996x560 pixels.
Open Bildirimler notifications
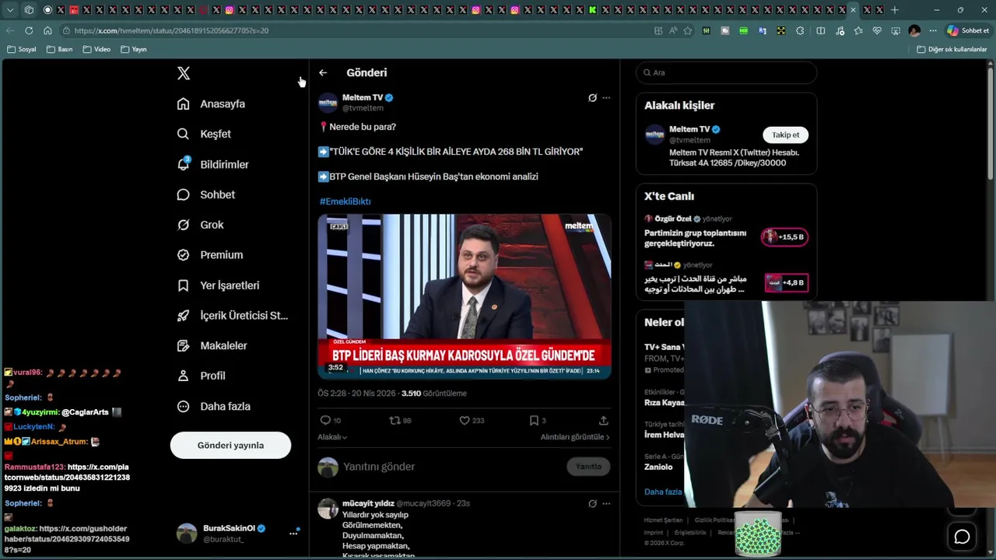click(213, 164)
